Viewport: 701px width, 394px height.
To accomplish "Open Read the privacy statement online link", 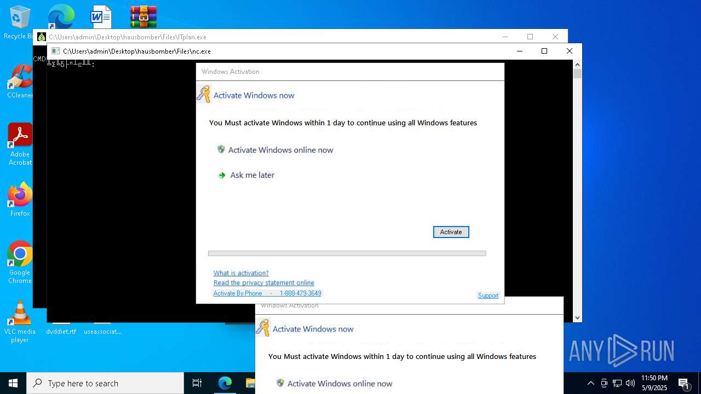I will point(264,283).
